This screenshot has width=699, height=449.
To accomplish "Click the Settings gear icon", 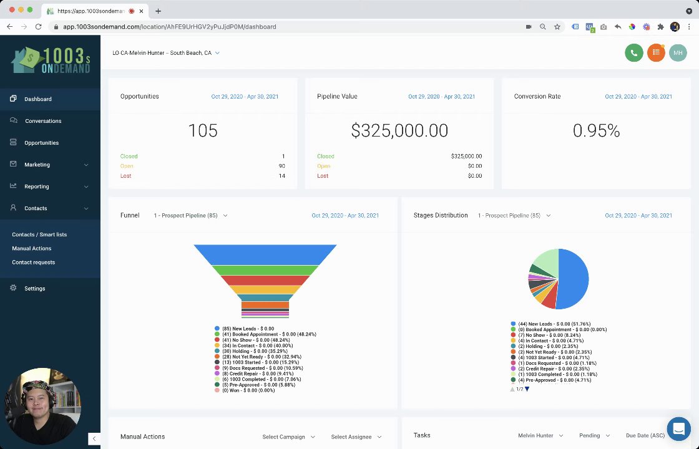I will (x=13, y=287).
